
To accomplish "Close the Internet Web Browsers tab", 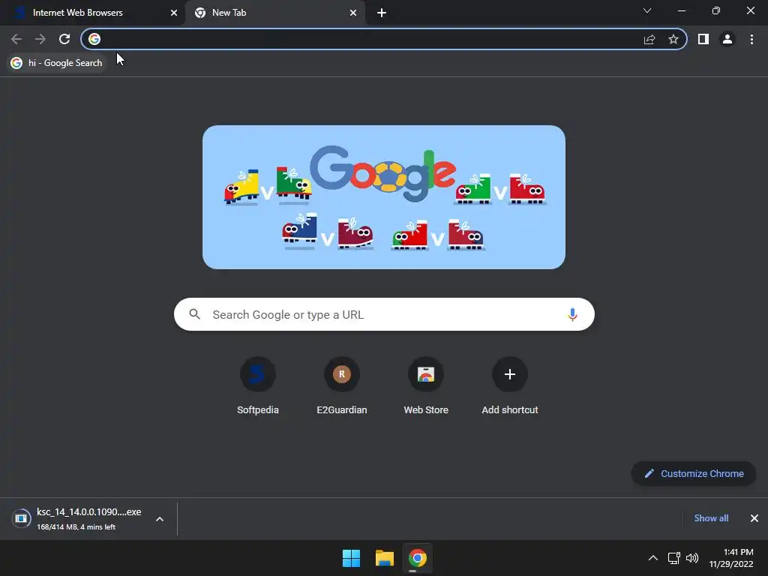I will (174, 13).
